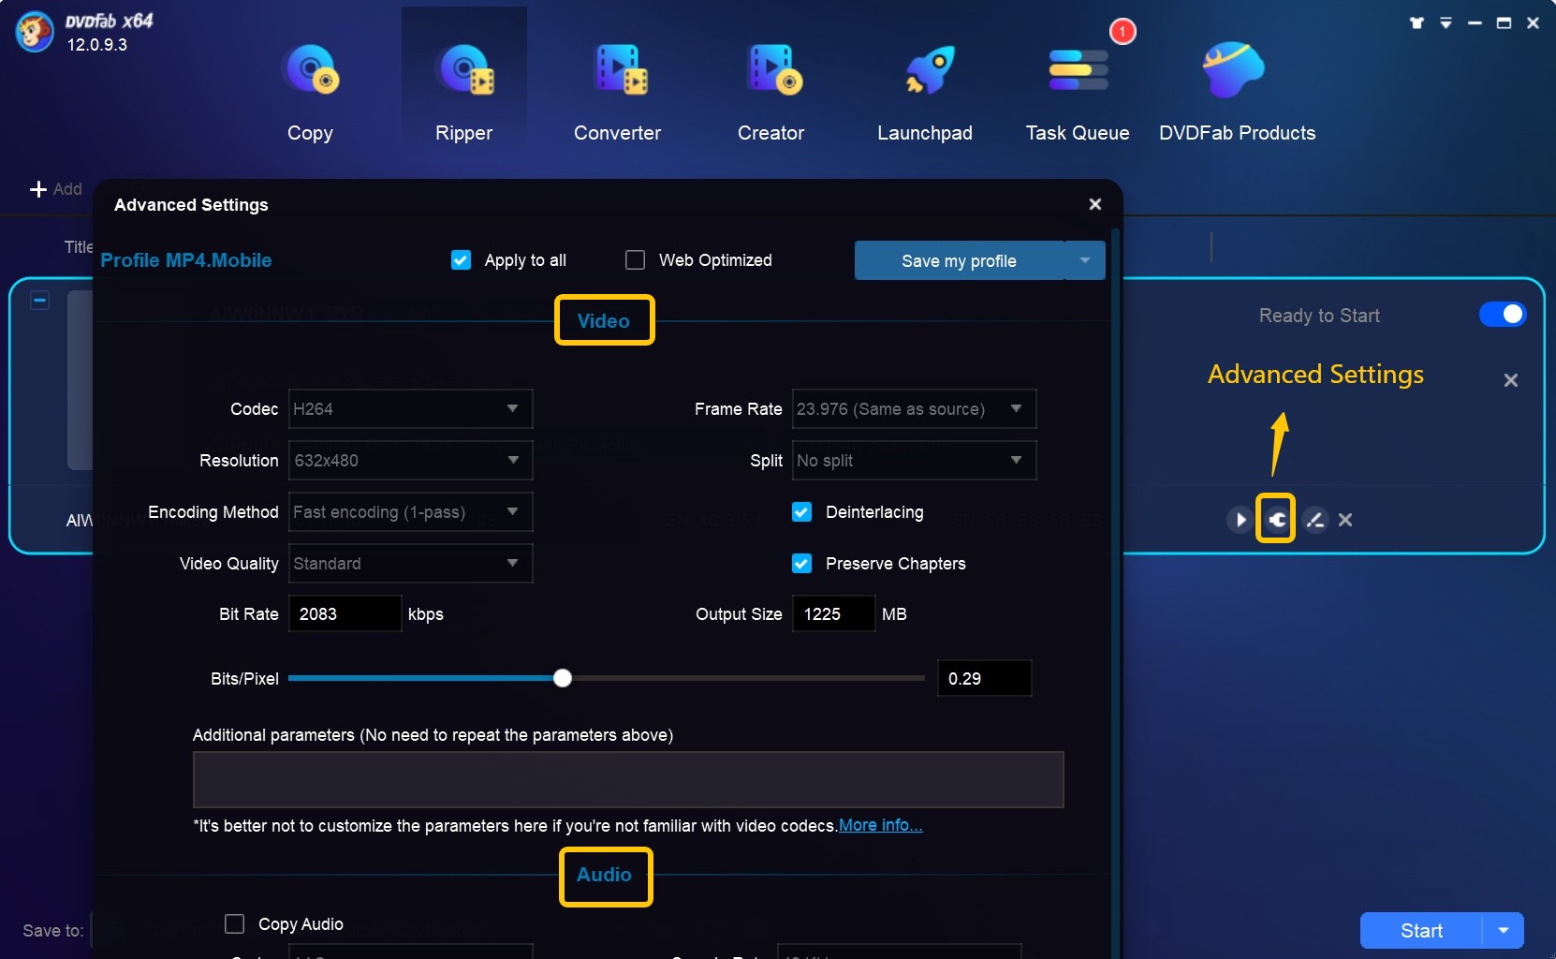Expand the Save my profile arrow
The height and width of the screenshot is (959, 1556).
1085,260
